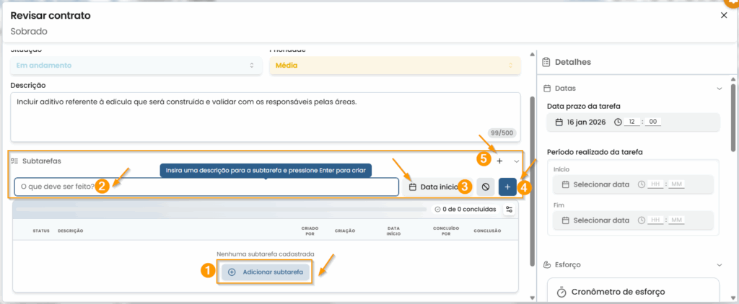Click the hour field of the deadline time
Viewport: 739px width, 304px height.
click(631, 122)
